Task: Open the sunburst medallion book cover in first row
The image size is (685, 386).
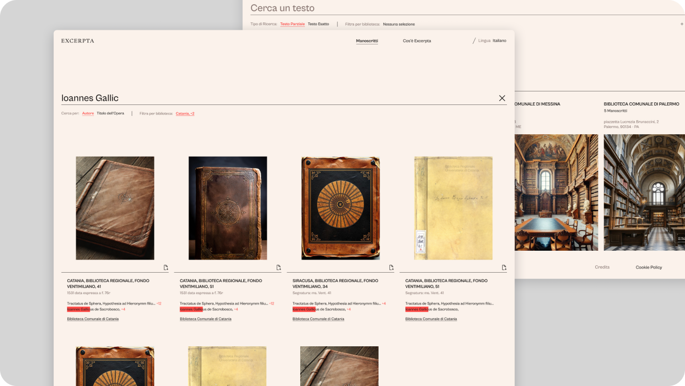Action: coord(340,208)
